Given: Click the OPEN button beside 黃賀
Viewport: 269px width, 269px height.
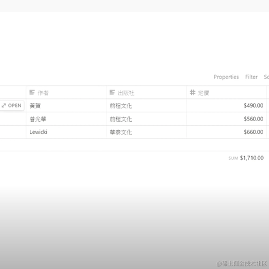Looking at the screenshot, I should point(12,106).
